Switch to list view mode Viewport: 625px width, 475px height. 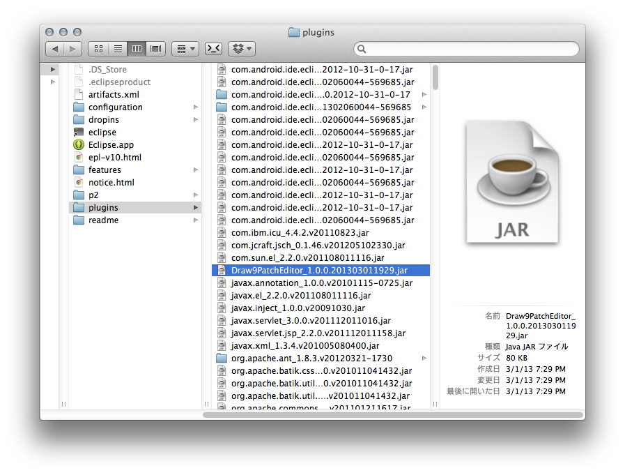(x=118, y=49)
